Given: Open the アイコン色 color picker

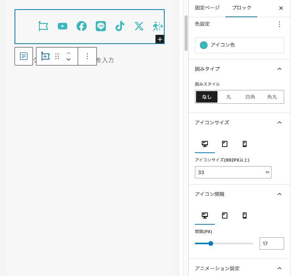Looking at the screenshot, I should [x=239, y=45].
